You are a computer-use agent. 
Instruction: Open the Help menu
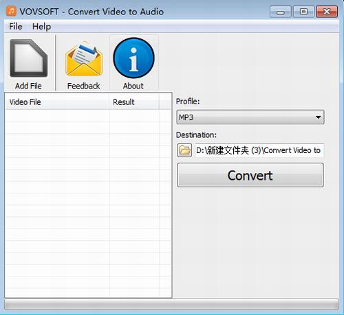pyautogui.click(x=41, y=26)
